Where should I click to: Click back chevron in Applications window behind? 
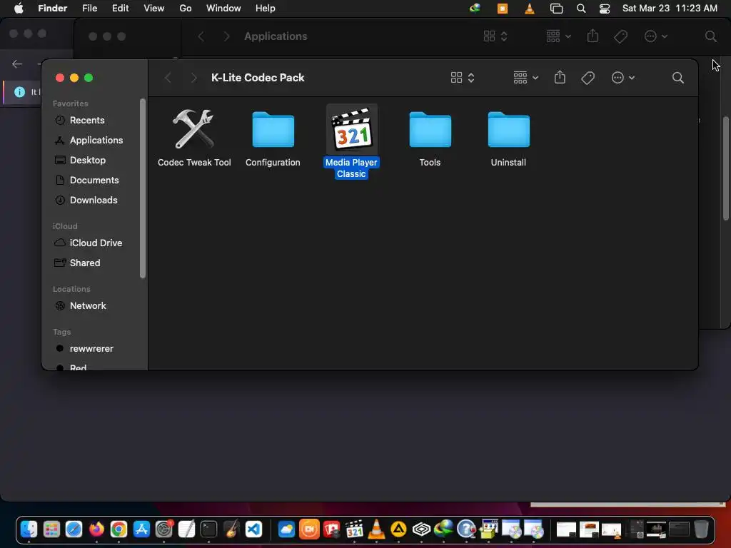tap(201, 36)
